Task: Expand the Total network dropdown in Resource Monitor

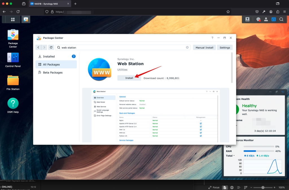Action: tap(230, 156)
